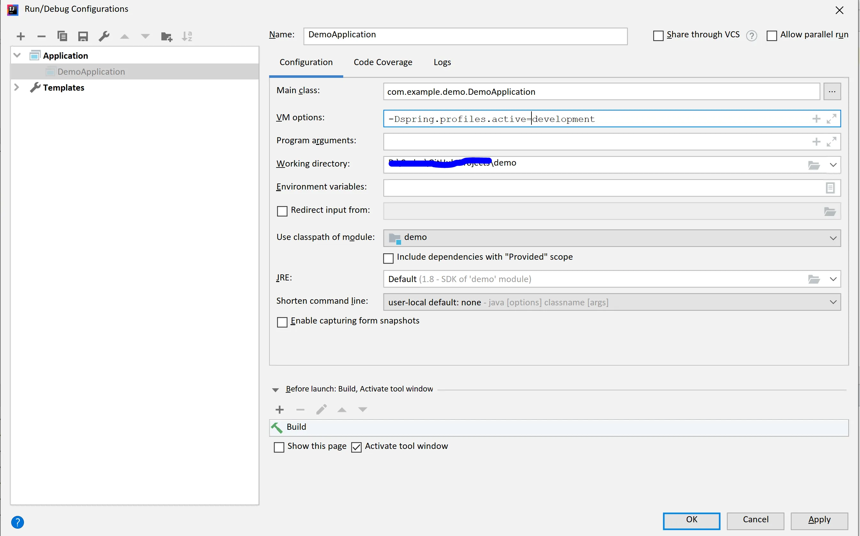Expand Templates tree node
The image size is (860, 536).
point(16,87)
